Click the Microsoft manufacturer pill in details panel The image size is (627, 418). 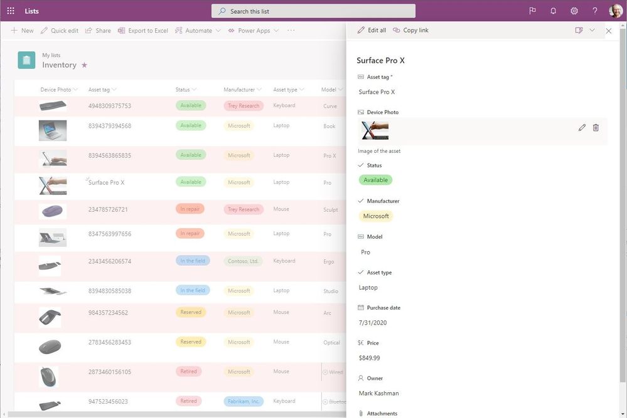[376, 216]
